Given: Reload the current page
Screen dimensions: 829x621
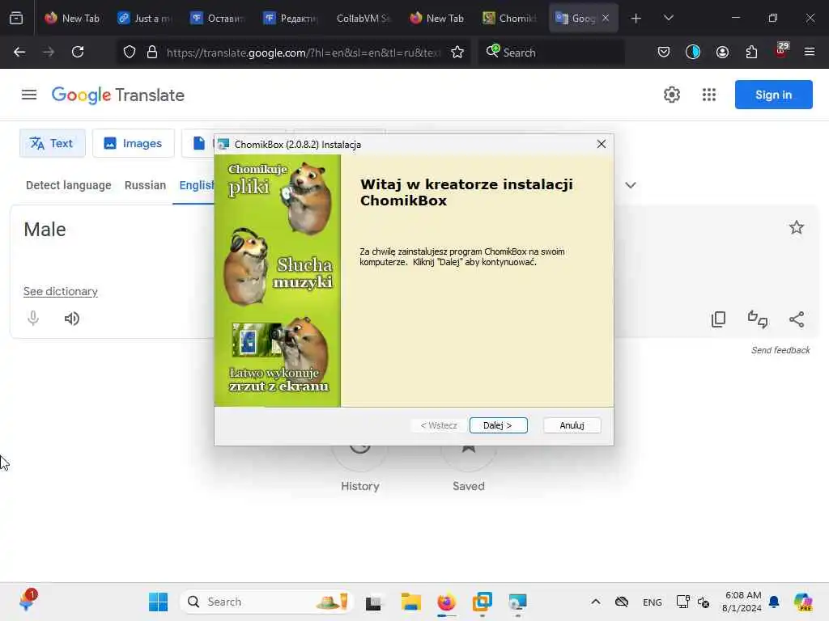Looking at the screenshot, I should [78, 52].
